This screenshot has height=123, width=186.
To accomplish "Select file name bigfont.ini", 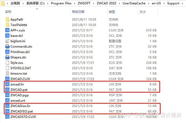I will coord(18,41).
